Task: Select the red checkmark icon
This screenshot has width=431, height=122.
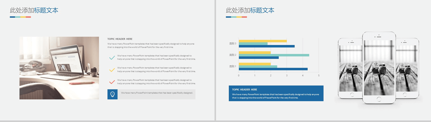Action: (112, 82)
